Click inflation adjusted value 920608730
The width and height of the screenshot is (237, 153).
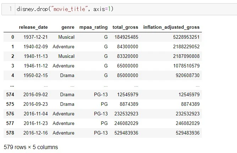point(188,75)
